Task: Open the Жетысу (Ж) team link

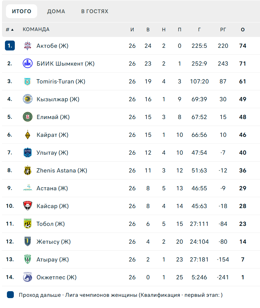Action: tap(54, 242)
